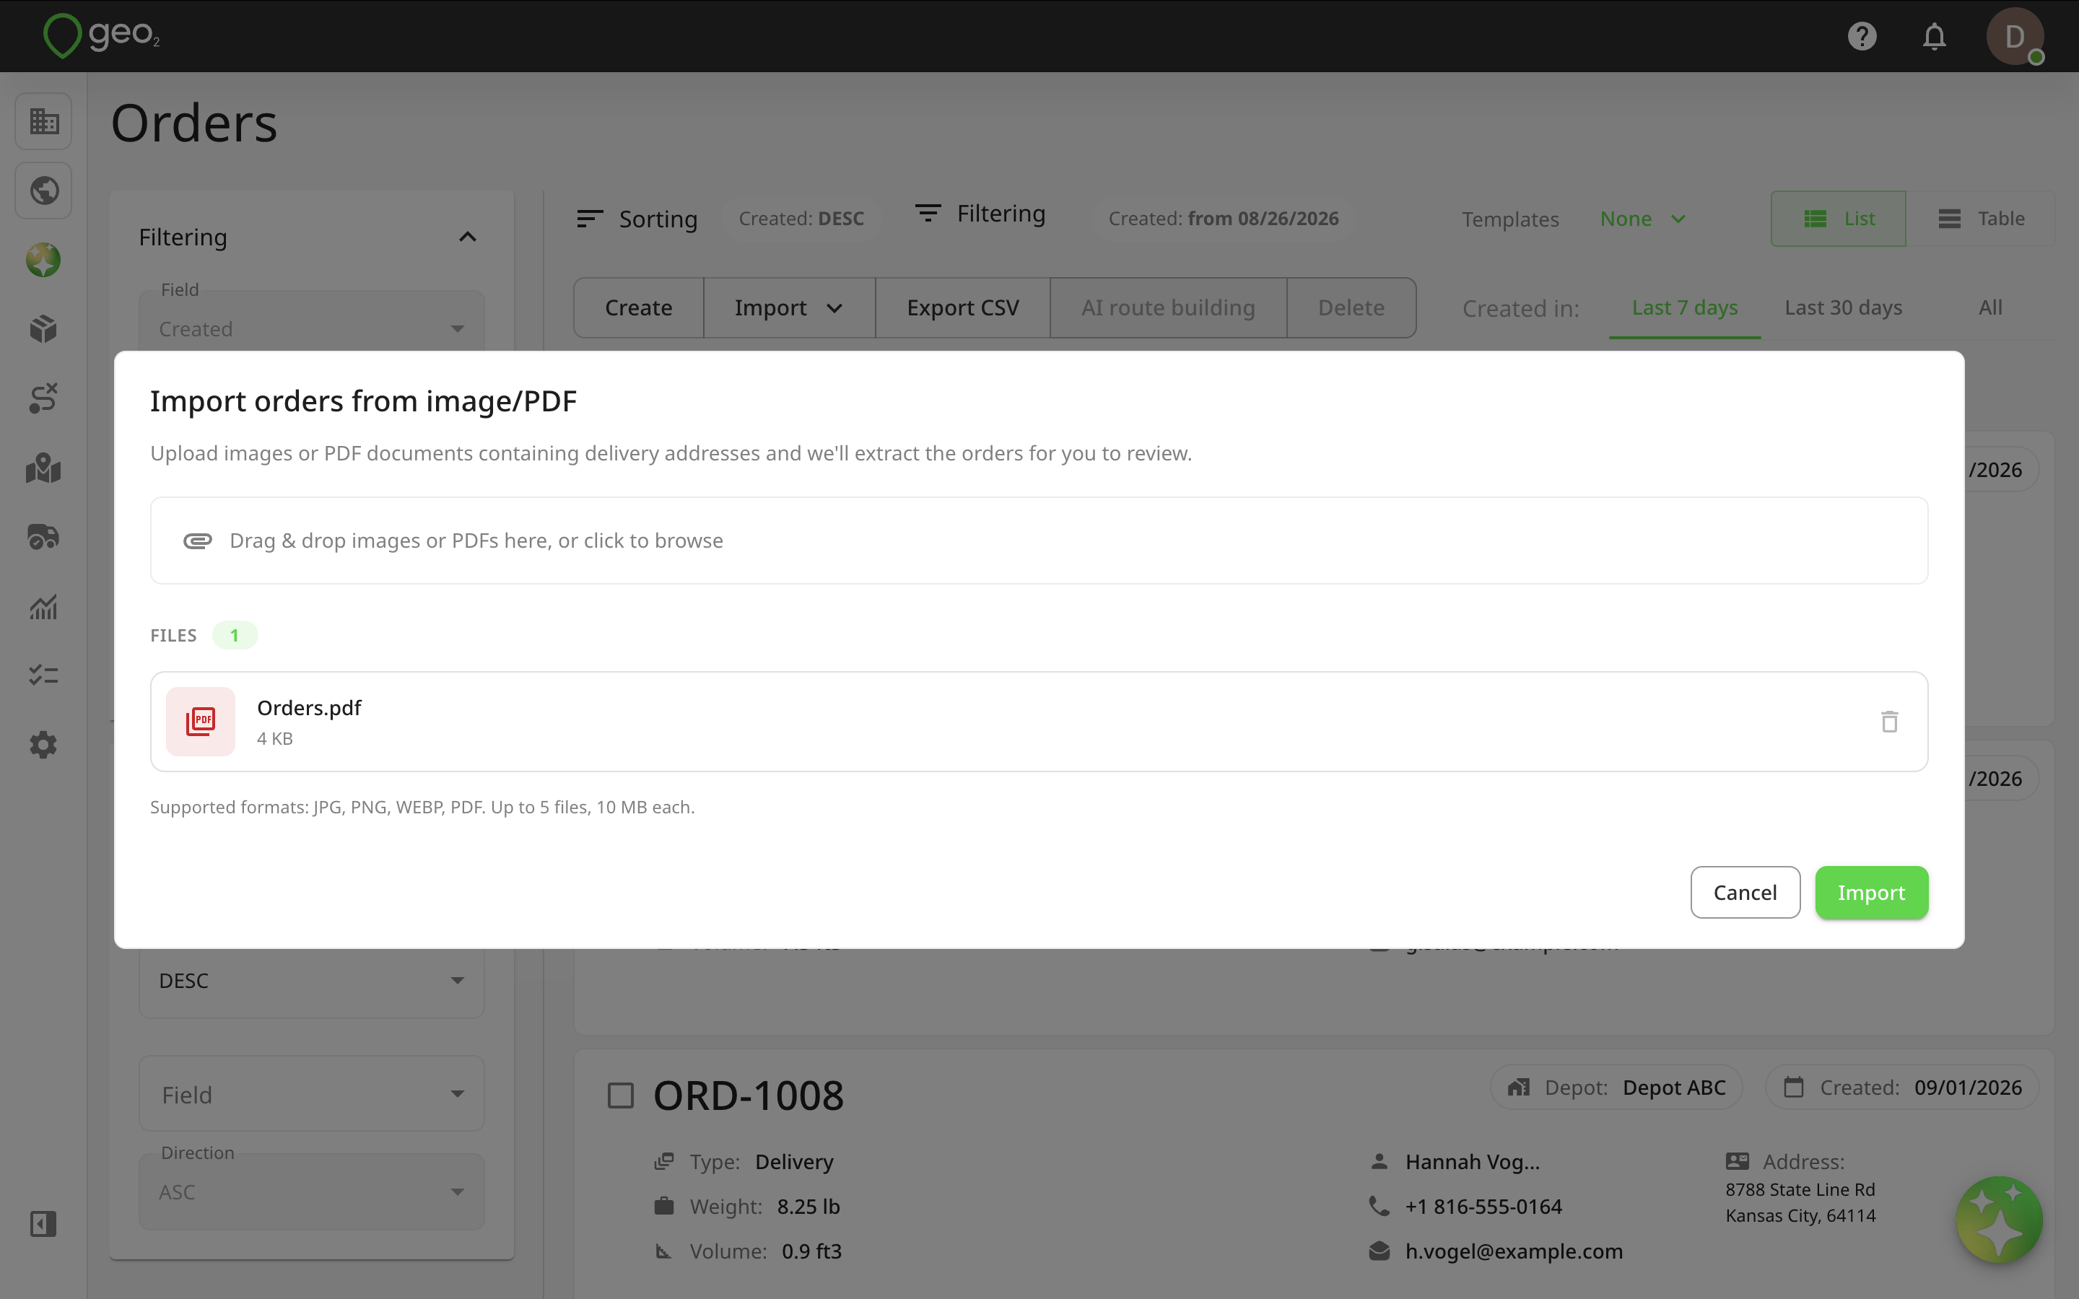Open the Created field dropdown
The width and height of the screenshot is (2079, 1299).
click(x=312, y=329)
